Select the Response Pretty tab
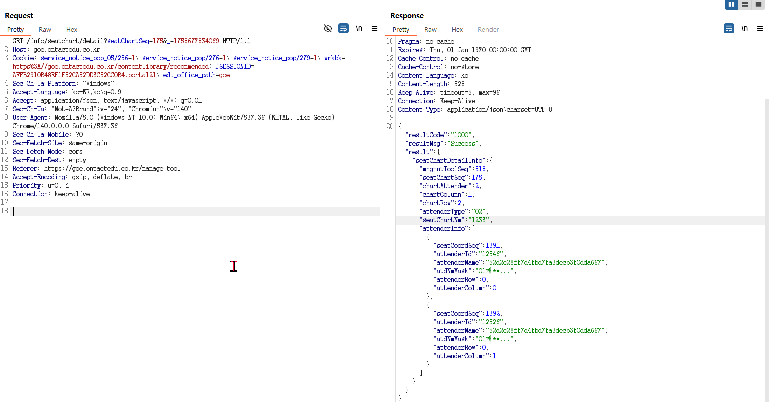 click(x=401, y=30)
